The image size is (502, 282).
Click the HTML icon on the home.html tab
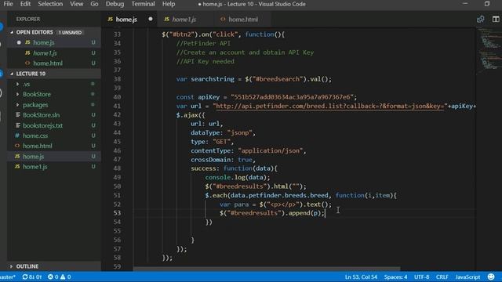point(223,19)
